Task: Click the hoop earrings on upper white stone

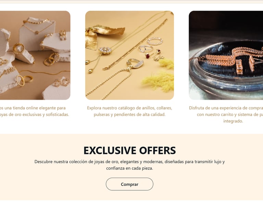Action: tap(63, 35)
